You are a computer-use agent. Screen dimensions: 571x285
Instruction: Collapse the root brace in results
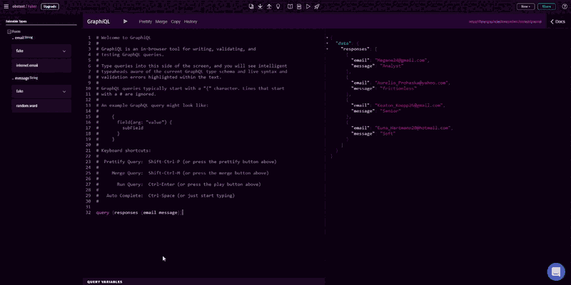click(x=327, y=38)
